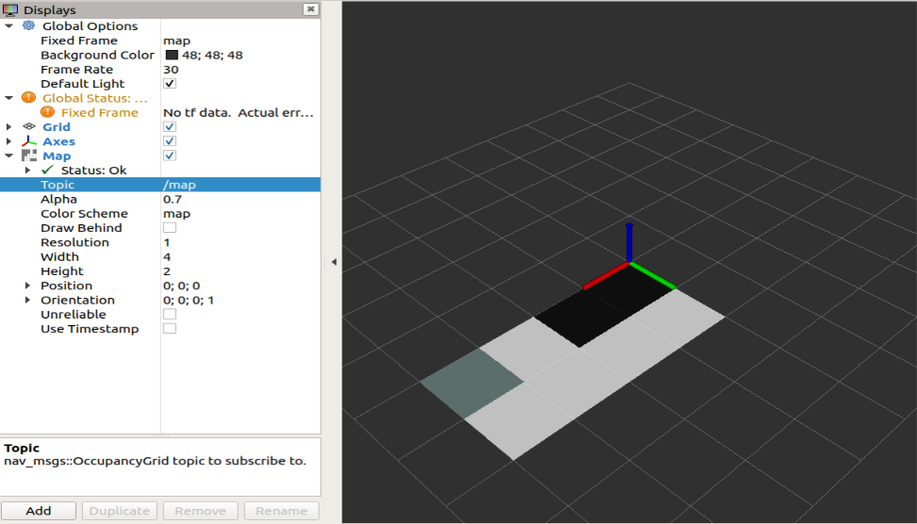Select the Grid tree item label
This screenshot has width=917, height=524.
tap(57, 127)
